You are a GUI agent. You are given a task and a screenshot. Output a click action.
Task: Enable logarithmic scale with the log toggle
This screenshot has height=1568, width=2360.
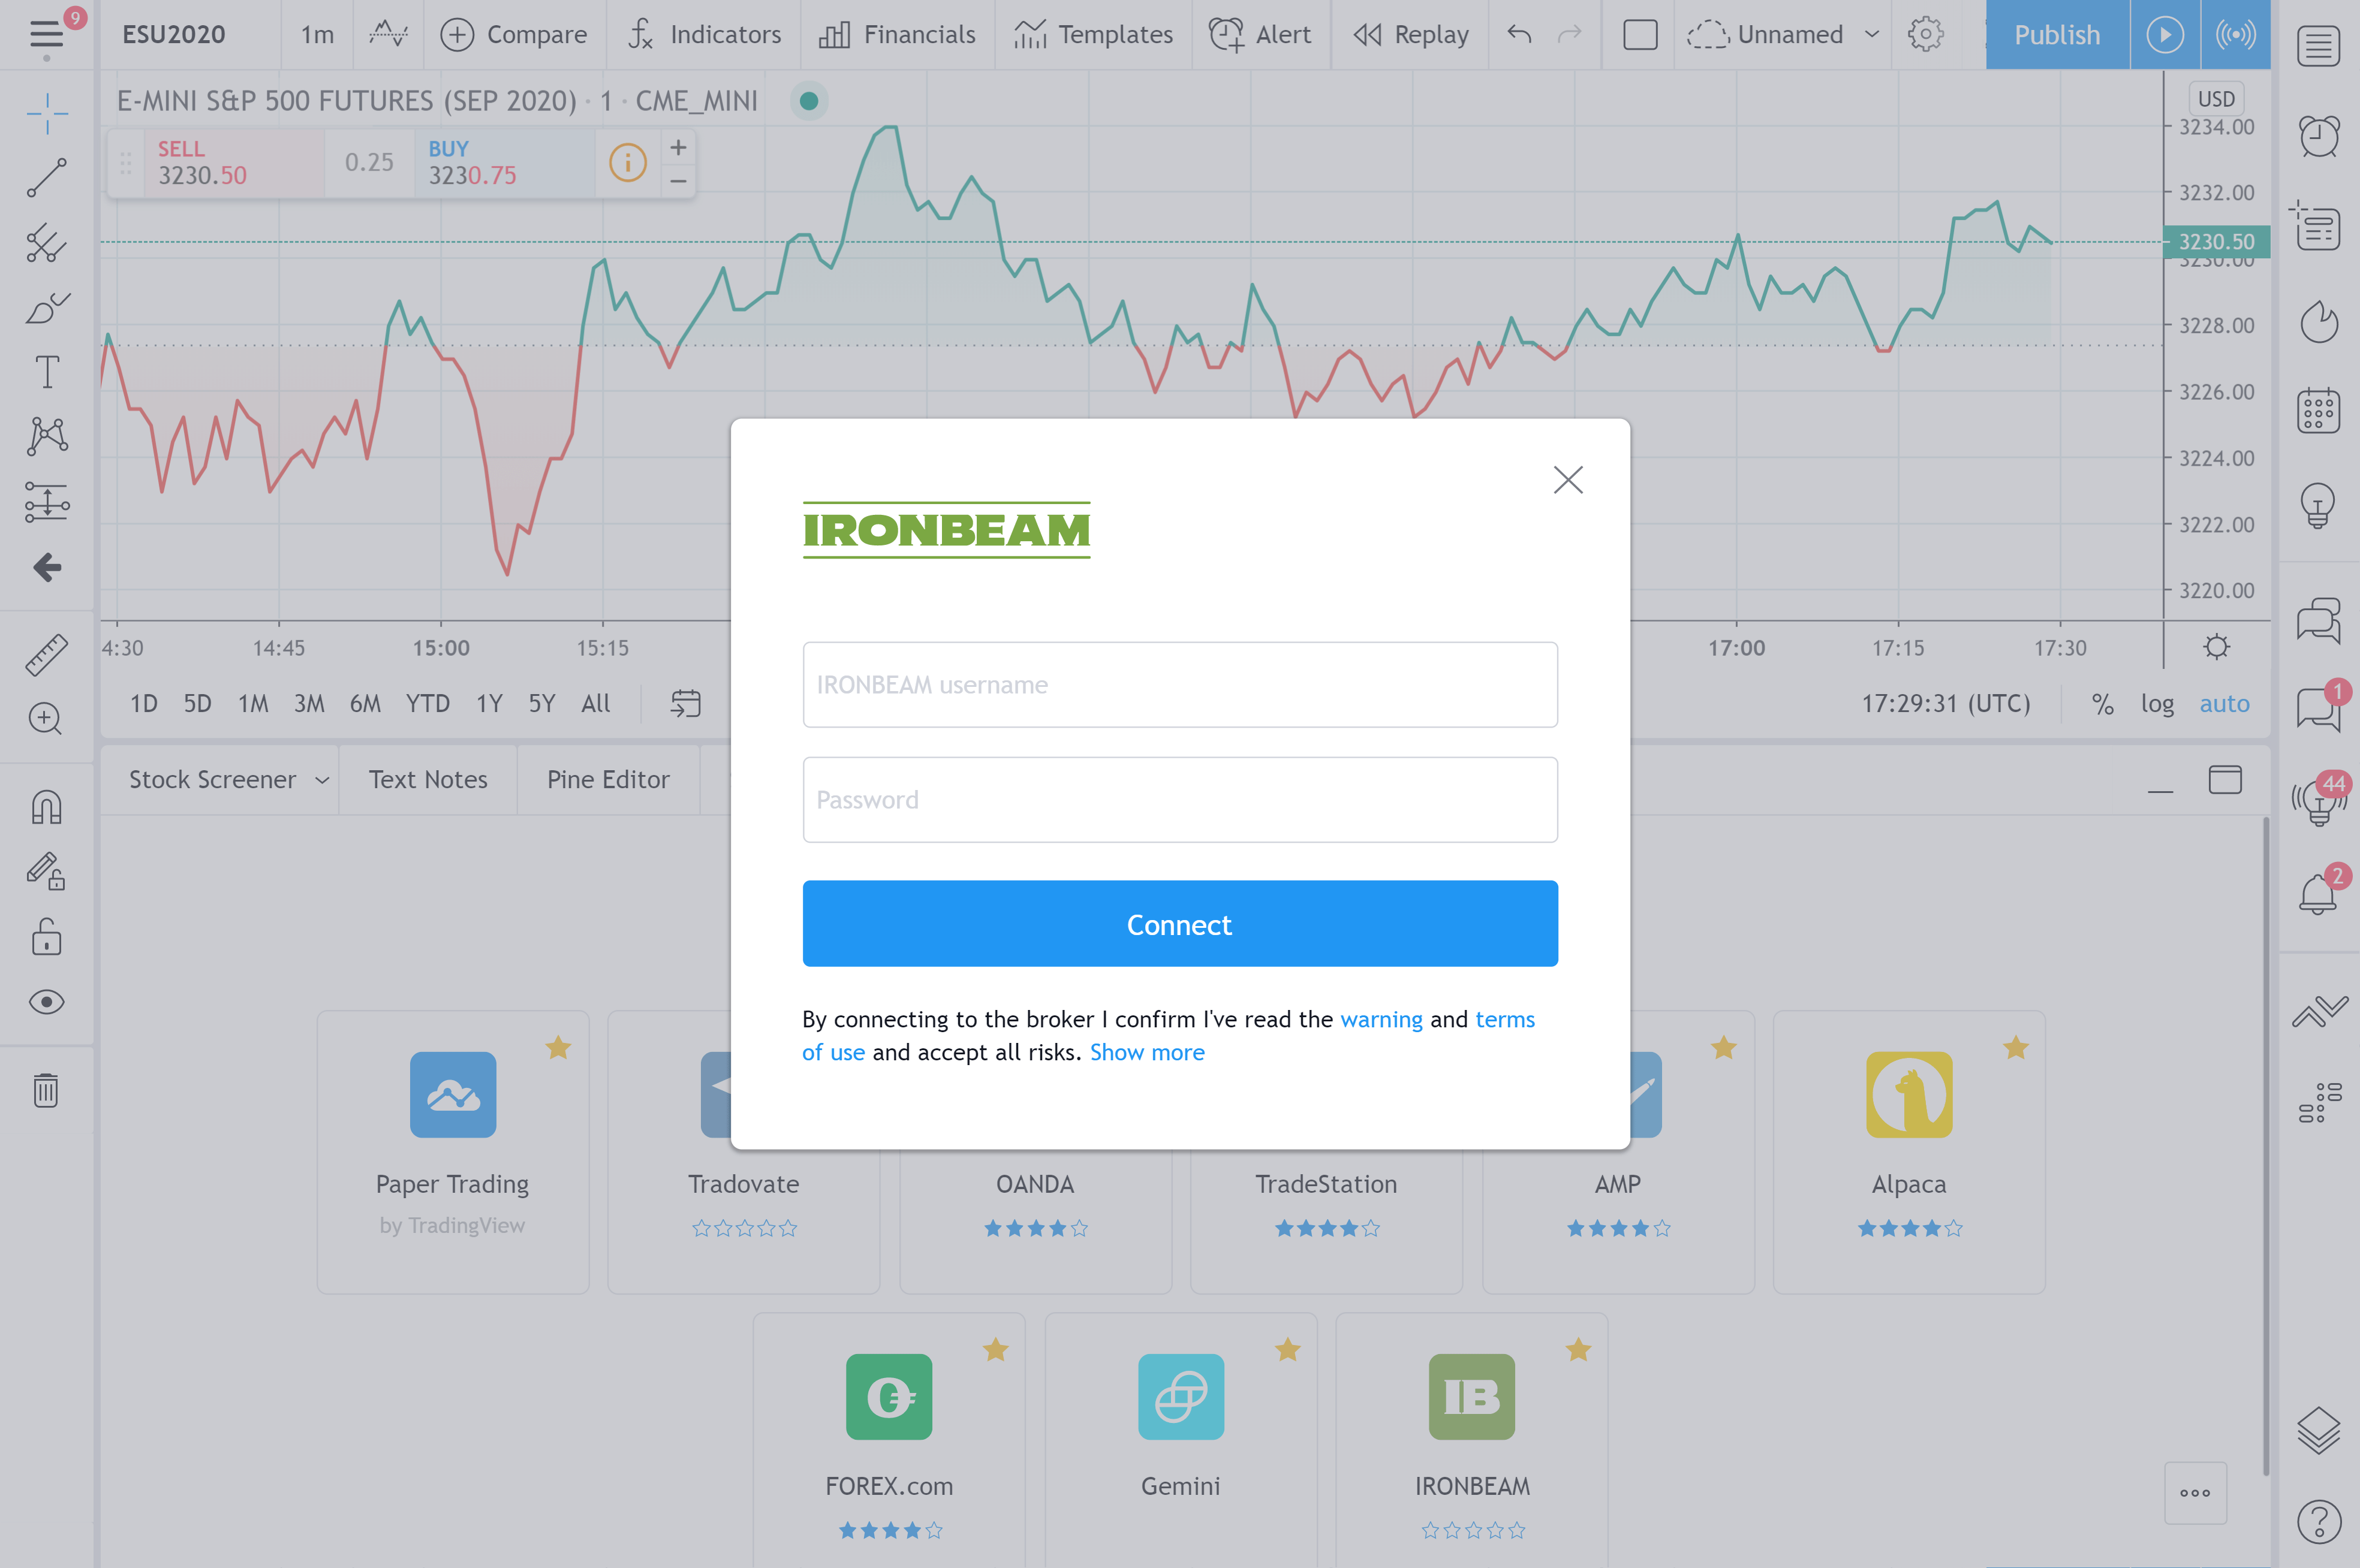pos(2157,703)
